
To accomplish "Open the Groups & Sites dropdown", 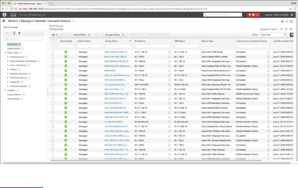I will click(x=114, y=35).
